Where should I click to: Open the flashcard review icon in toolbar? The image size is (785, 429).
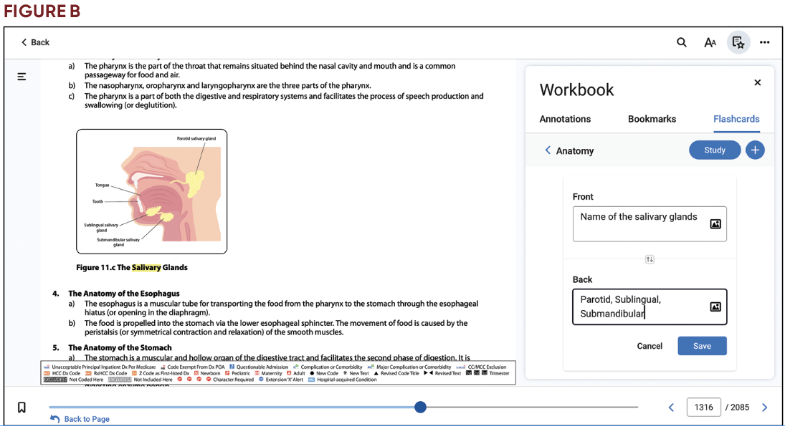click(x=738, y=42)
